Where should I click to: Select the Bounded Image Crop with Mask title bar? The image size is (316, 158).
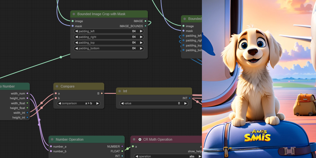[109, 14]
